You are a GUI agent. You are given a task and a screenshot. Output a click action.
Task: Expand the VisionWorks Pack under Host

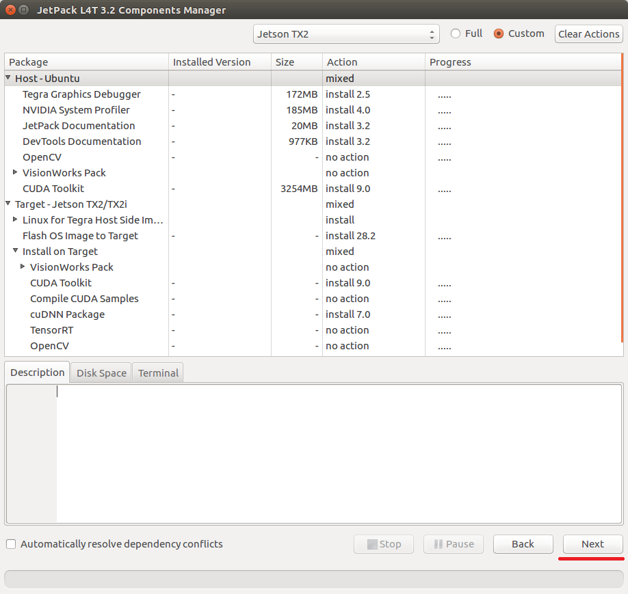16,173
